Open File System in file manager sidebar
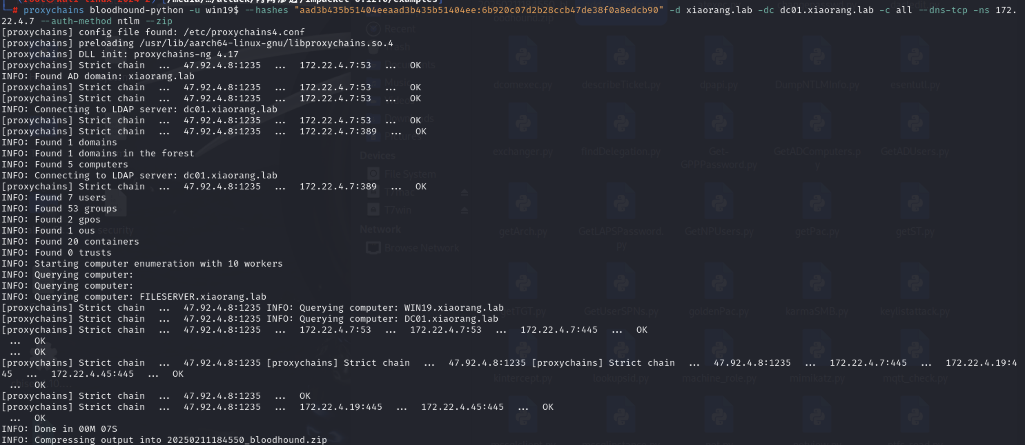Viewport: 1025px width, 445px height. (x=402, y=174)
